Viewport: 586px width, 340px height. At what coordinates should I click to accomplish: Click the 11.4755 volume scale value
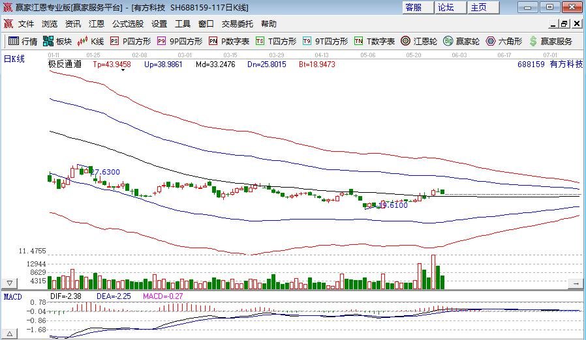(33, 251)
